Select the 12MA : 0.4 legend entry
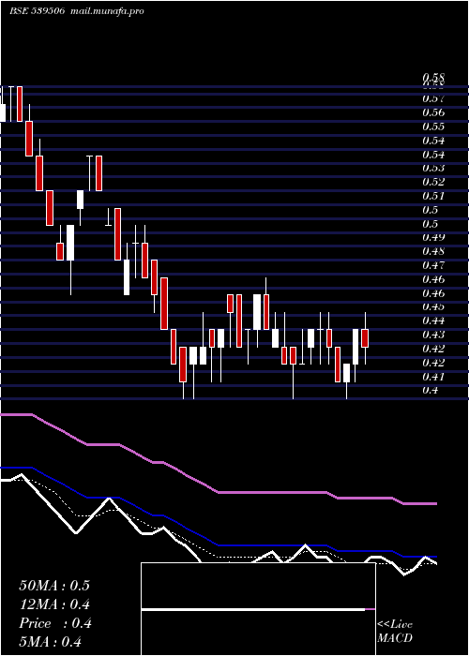The image size is (469, 656). coord(54,604)
